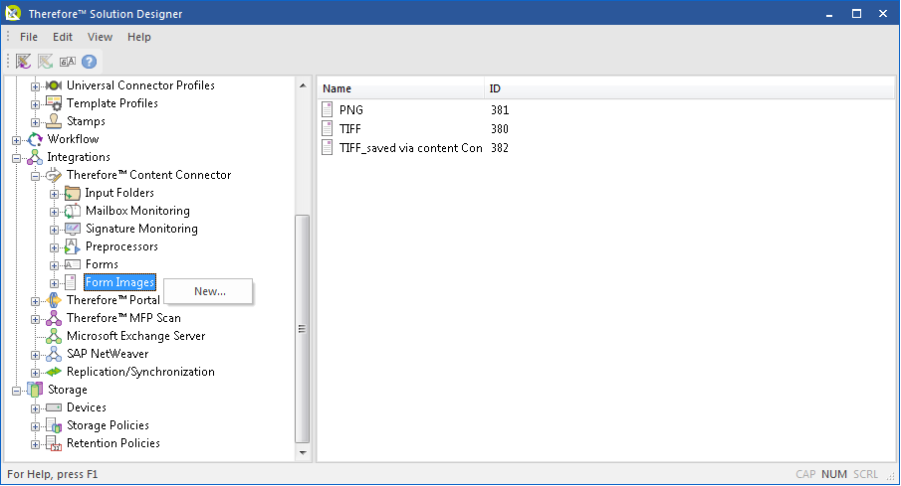The width and height of the screenshot is (901, 486).
Task: Expand the Form Images node
Action: [54, 284]
